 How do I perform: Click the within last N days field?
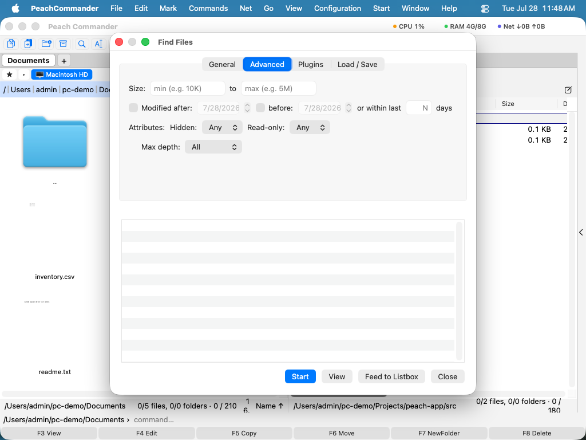[419, 108]
